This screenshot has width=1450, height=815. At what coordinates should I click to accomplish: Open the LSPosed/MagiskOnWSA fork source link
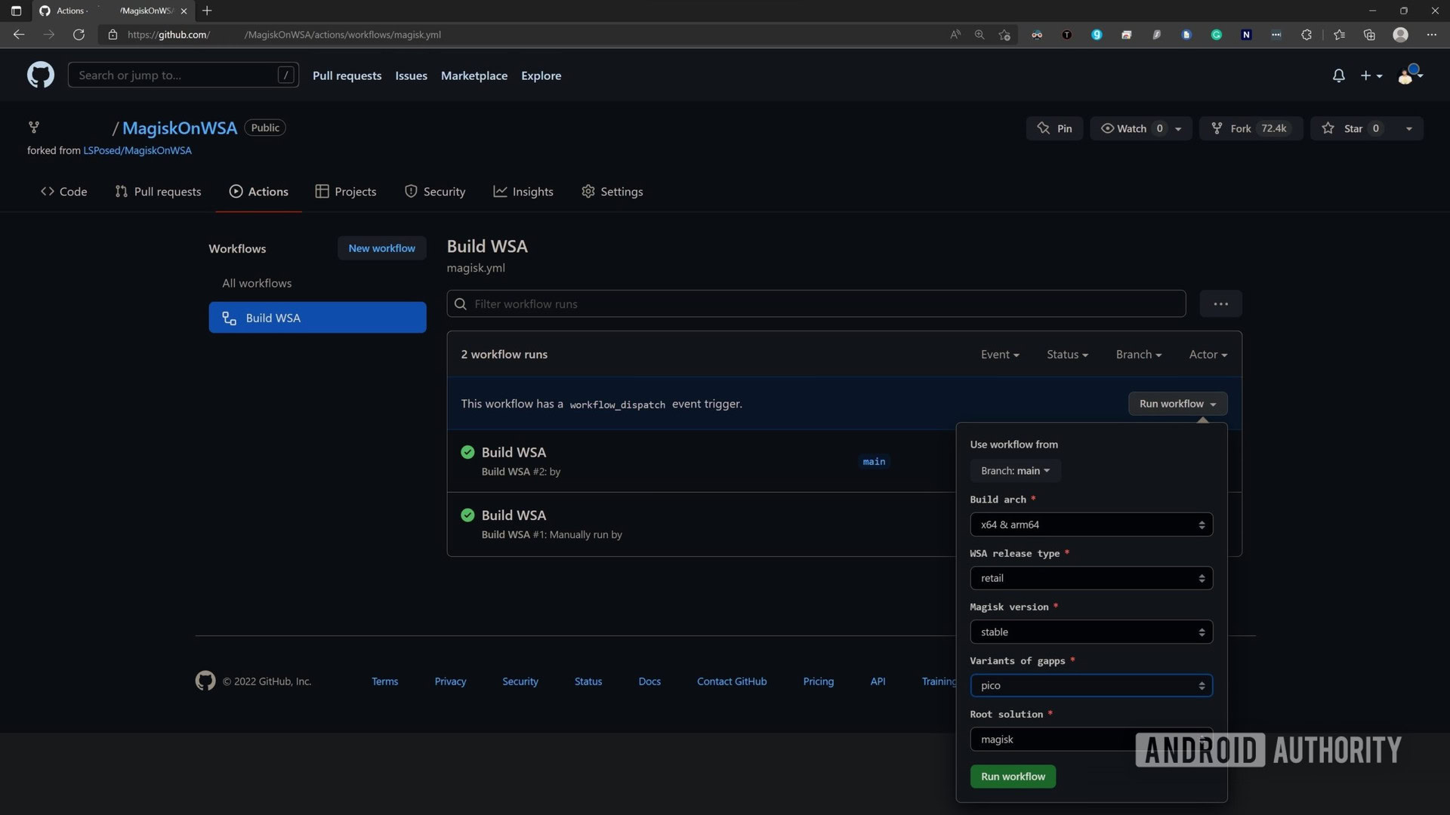tap(137, 150)
